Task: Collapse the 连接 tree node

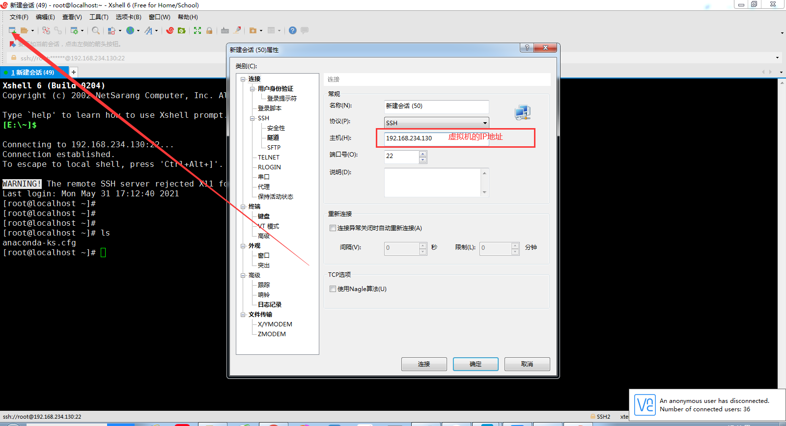Action: coord(243,79)
